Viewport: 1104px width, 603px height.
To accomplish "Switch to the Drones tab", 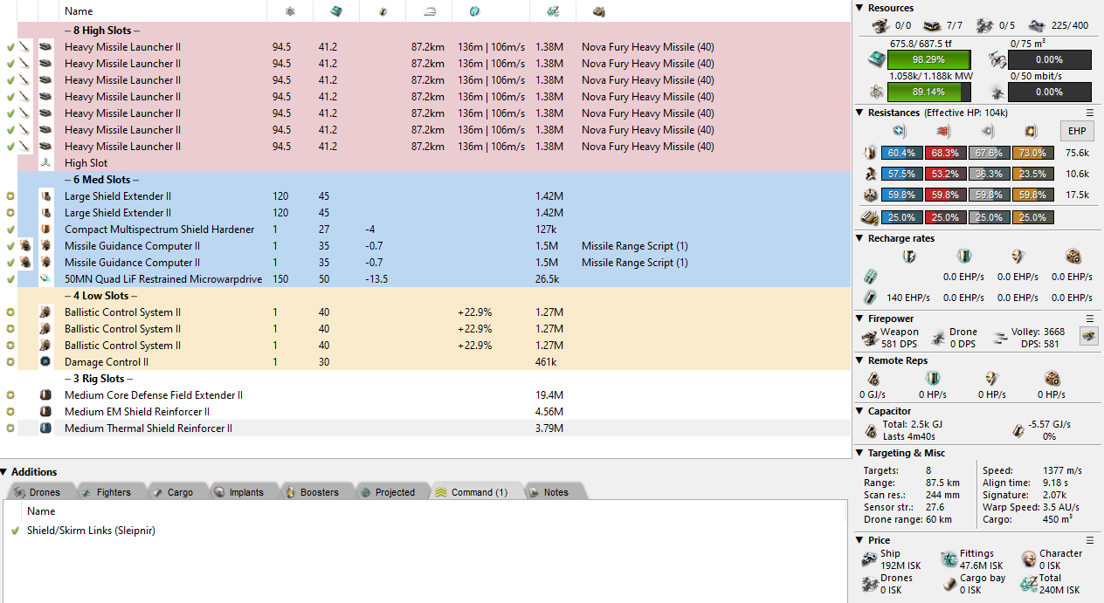I will (x=44, y=492).
